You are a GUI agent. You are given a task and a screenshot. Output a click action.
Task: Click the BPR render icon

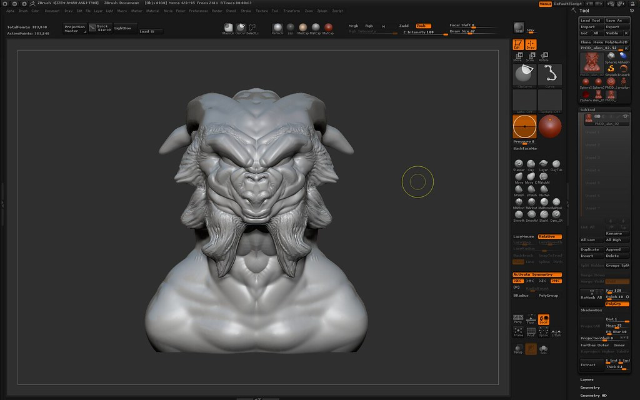pos(518,27)
